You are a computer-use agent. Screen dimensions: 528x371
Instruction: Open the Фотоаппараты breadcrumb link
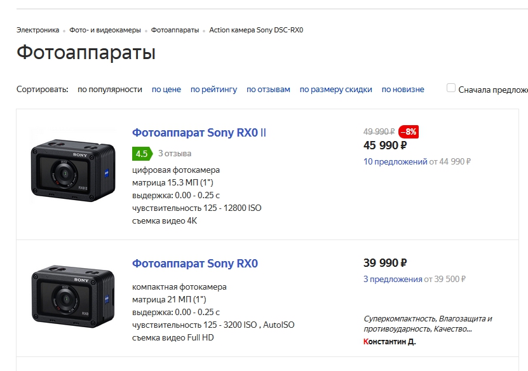pyautogui.click(x=175, y=30)
